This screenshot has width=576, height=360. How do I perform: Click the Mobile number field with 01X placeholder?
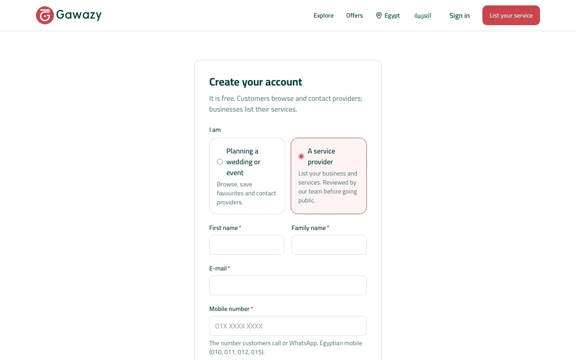288,326
